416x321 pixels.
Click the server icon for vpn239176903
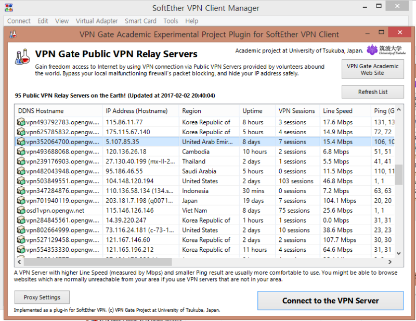[x=21, y=161]
